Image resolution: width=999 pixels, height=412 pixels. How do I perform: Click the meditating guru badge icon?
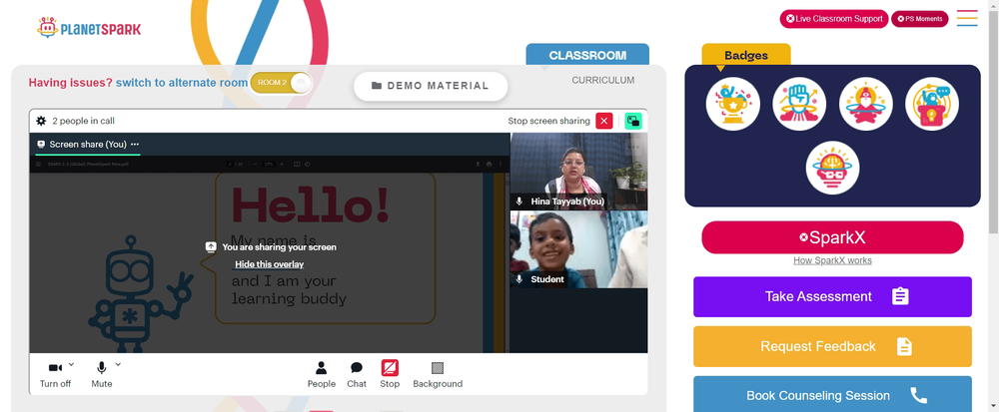point(865,104)
